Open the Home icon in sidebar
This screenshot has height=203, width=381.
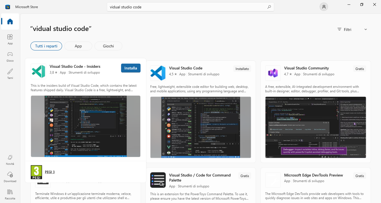[10, 21]
